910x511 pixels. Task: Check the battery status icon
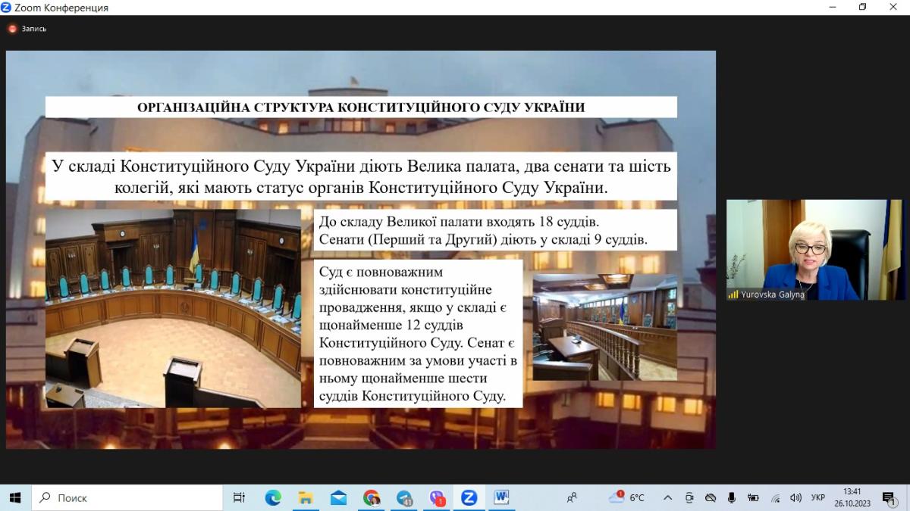[753, 497]
